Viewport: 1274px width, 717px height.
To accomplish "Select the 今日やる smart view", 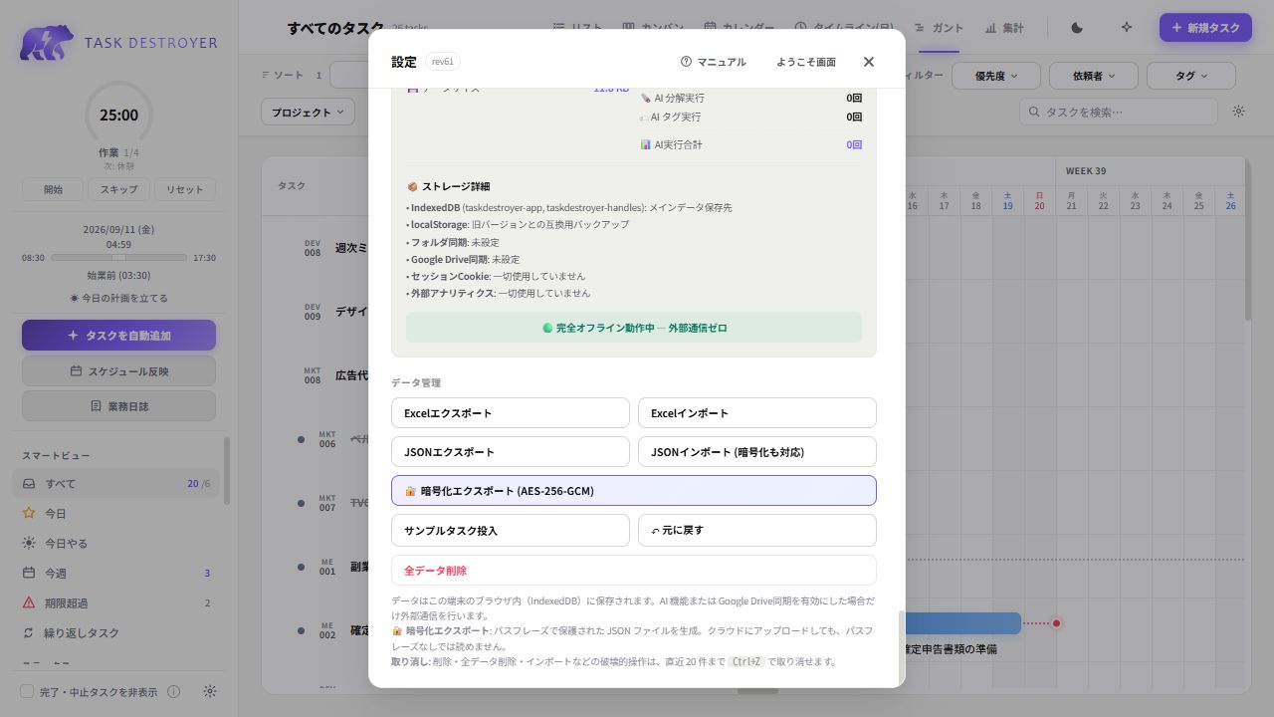I will click(116, 544).
